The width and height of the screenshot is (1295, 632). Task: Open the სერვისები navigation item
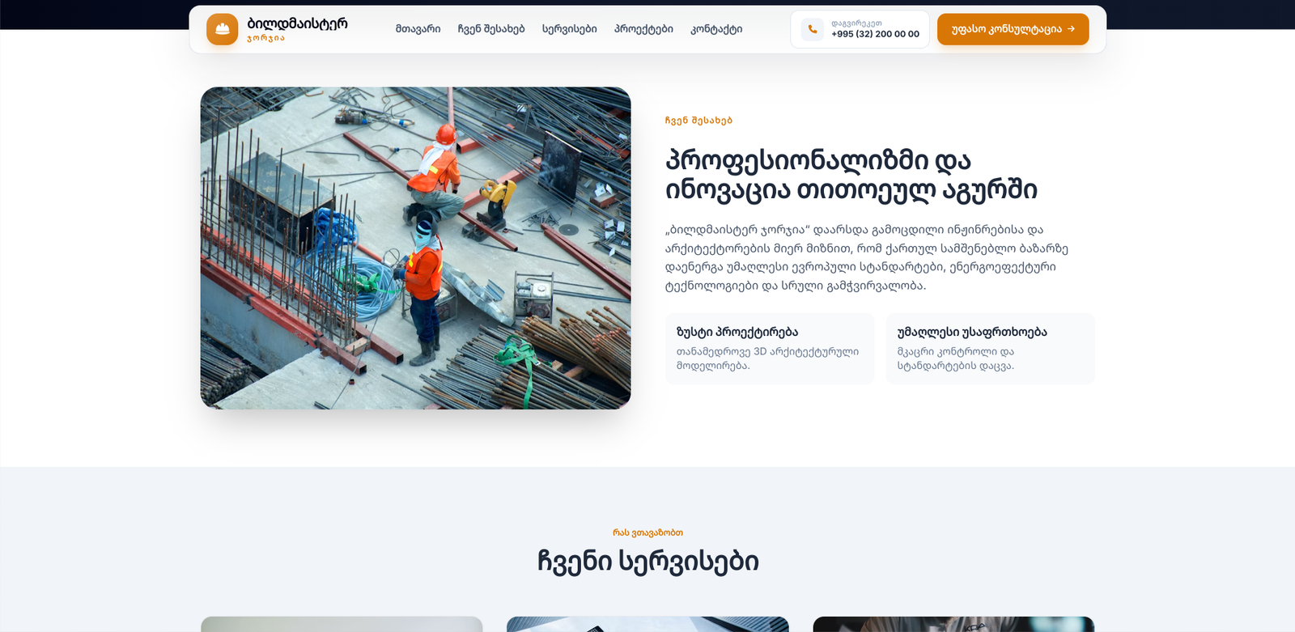[x=570, y=29]
